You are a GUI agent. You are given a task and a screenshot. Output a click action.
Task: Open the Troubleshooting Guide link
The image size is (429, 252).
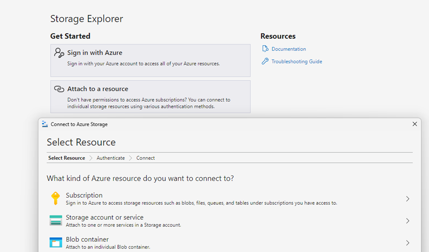tap(296, 62)
